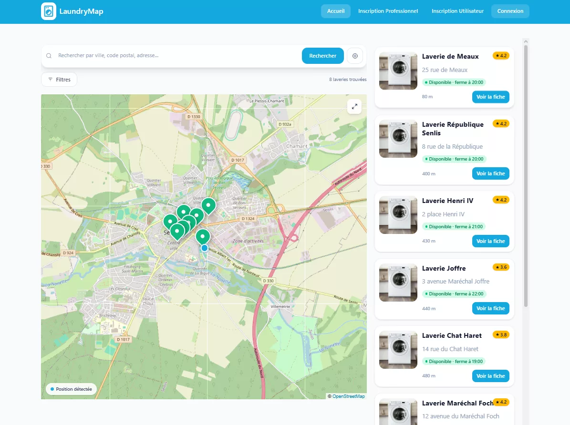Click the geolocation target icon button

pos(355,56)
